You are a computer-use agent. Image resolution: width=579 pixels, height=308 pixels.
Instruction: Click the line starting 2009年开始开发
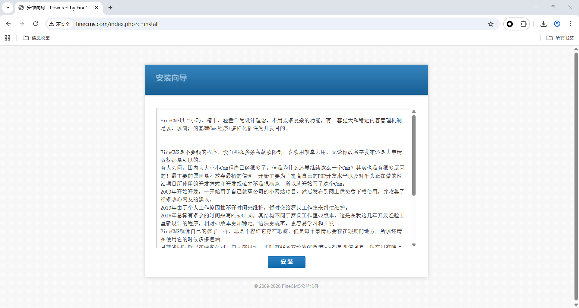point(282,196)
